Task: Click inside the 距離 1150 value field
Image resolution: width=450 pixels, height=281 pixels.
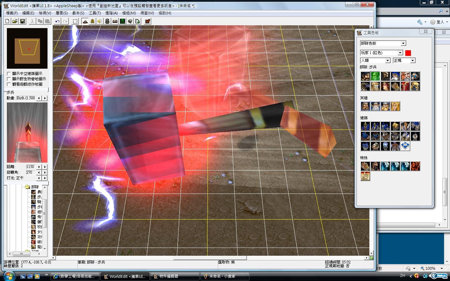Action: click(x=31, y=167)
